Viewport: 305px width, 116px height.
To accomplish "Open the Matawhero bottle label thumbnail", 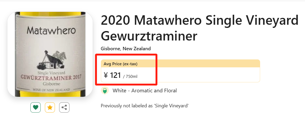I will pos(50,54).
